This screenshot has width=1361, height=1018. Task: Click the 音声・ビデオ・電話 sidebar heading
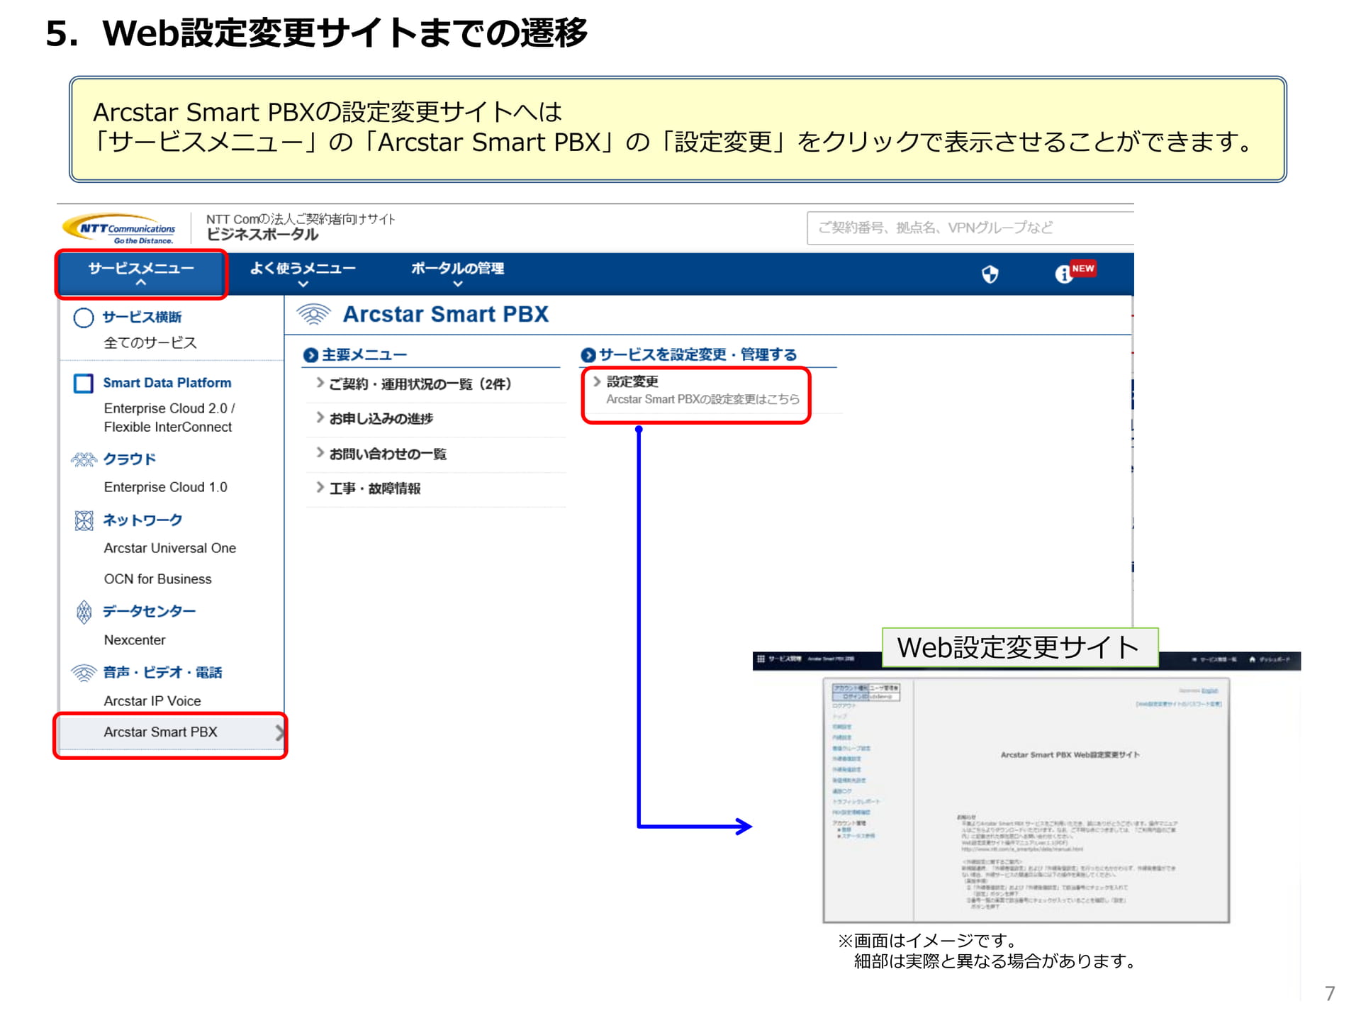[162, 673]
